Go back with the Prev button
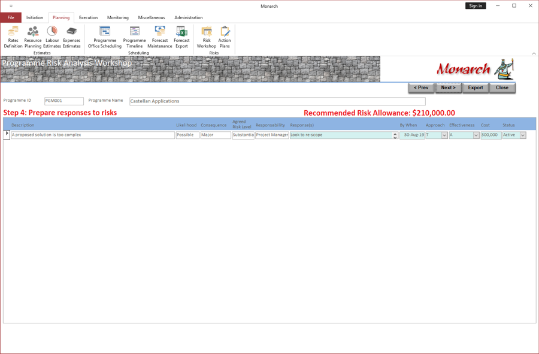This screenshot has width=539, height=354. tap(421, 87)
